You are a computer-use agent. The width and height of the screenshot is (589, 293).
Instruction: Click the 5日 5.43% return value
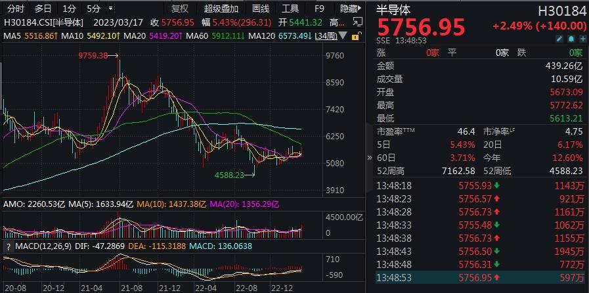tap(463, 145)
